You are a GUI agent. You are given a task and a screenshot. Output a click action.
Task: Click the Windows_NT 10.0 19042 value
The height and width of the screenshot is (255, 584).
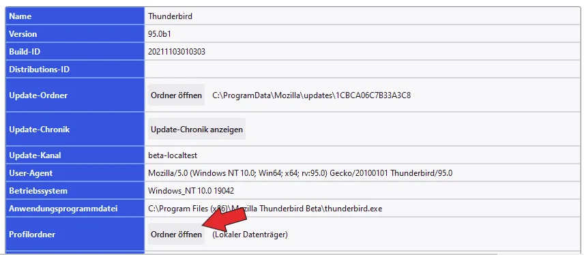click(191, 191)
